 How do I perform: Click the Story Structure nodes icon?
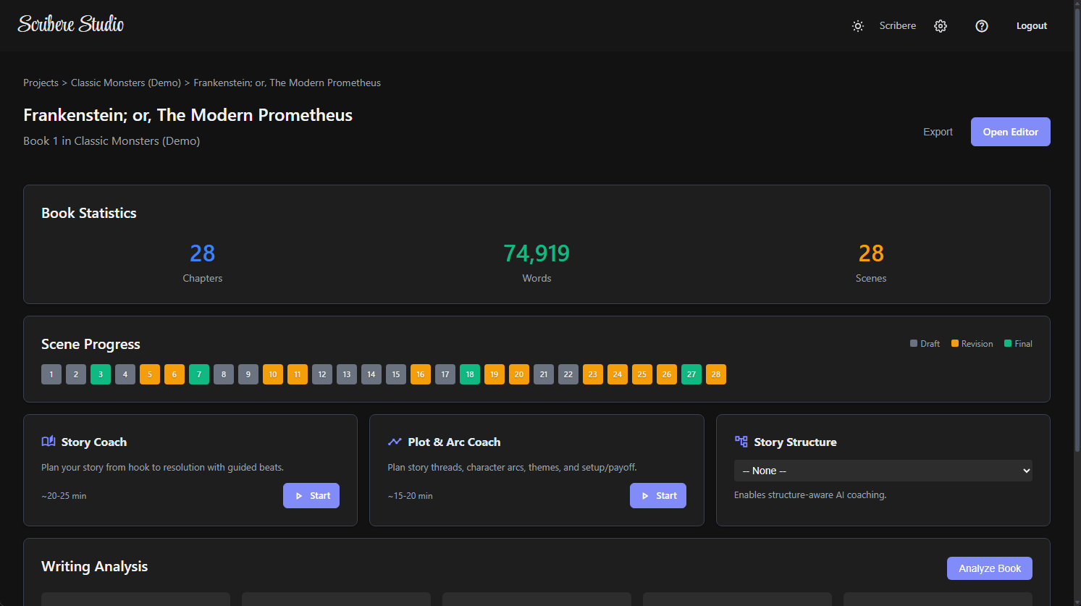click(741, 441)
